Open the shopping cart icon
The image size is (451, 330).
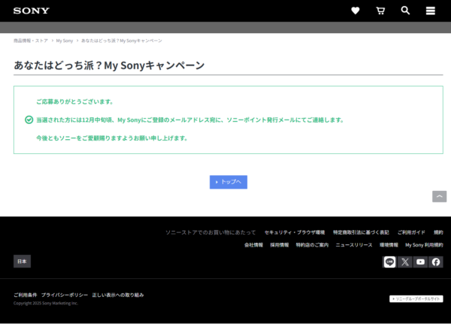click(x=380, y=11)
